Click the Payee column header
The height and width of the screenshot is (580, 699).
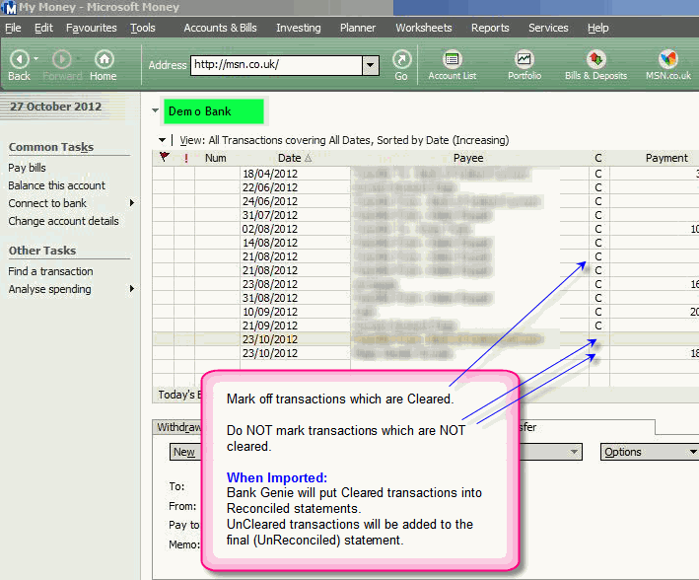(468, 158)
